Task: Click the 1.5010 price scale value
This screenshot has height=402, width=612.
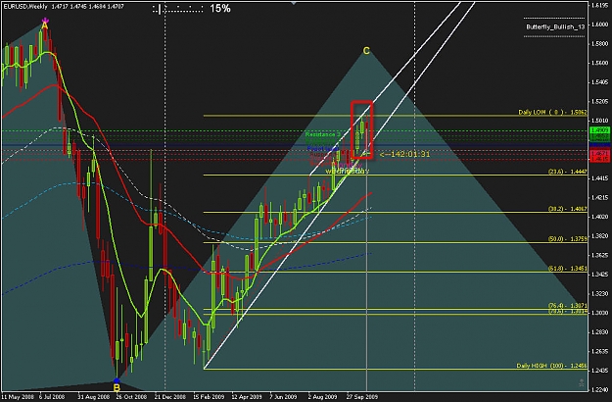Action: (x=600, y=121)
